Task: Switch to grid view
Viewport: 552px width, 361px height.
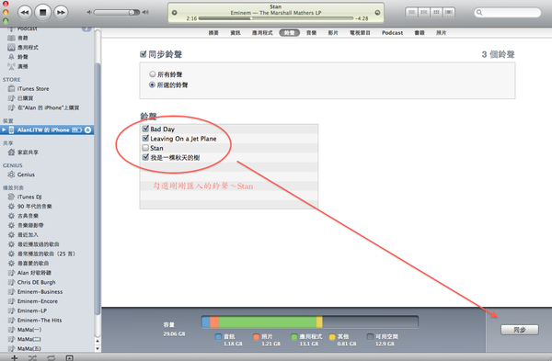Action: (x=436, y=12)
